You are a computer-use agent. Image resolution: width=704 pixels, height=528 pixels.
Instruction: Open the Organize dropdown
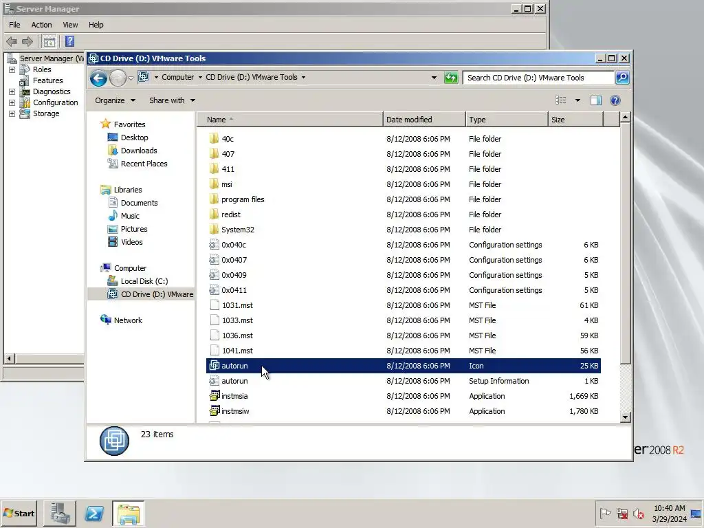click(115, 100)
